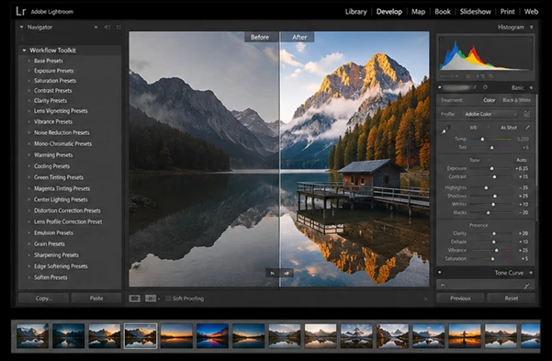Click the After label on the preview
The image size is (552, 361).
tap(299, 37)
